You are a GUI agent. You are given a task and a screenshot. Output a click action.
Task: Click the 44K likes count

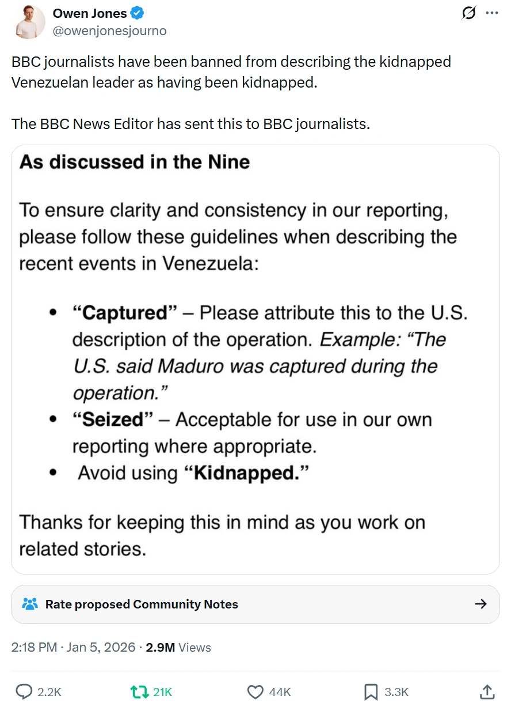280,692
